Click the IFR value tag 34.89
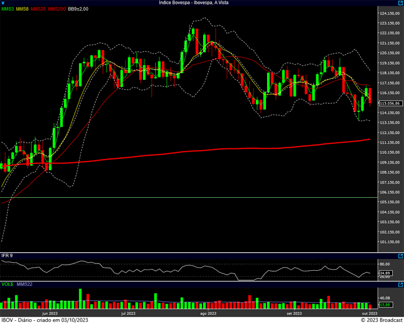 point(385,272)
